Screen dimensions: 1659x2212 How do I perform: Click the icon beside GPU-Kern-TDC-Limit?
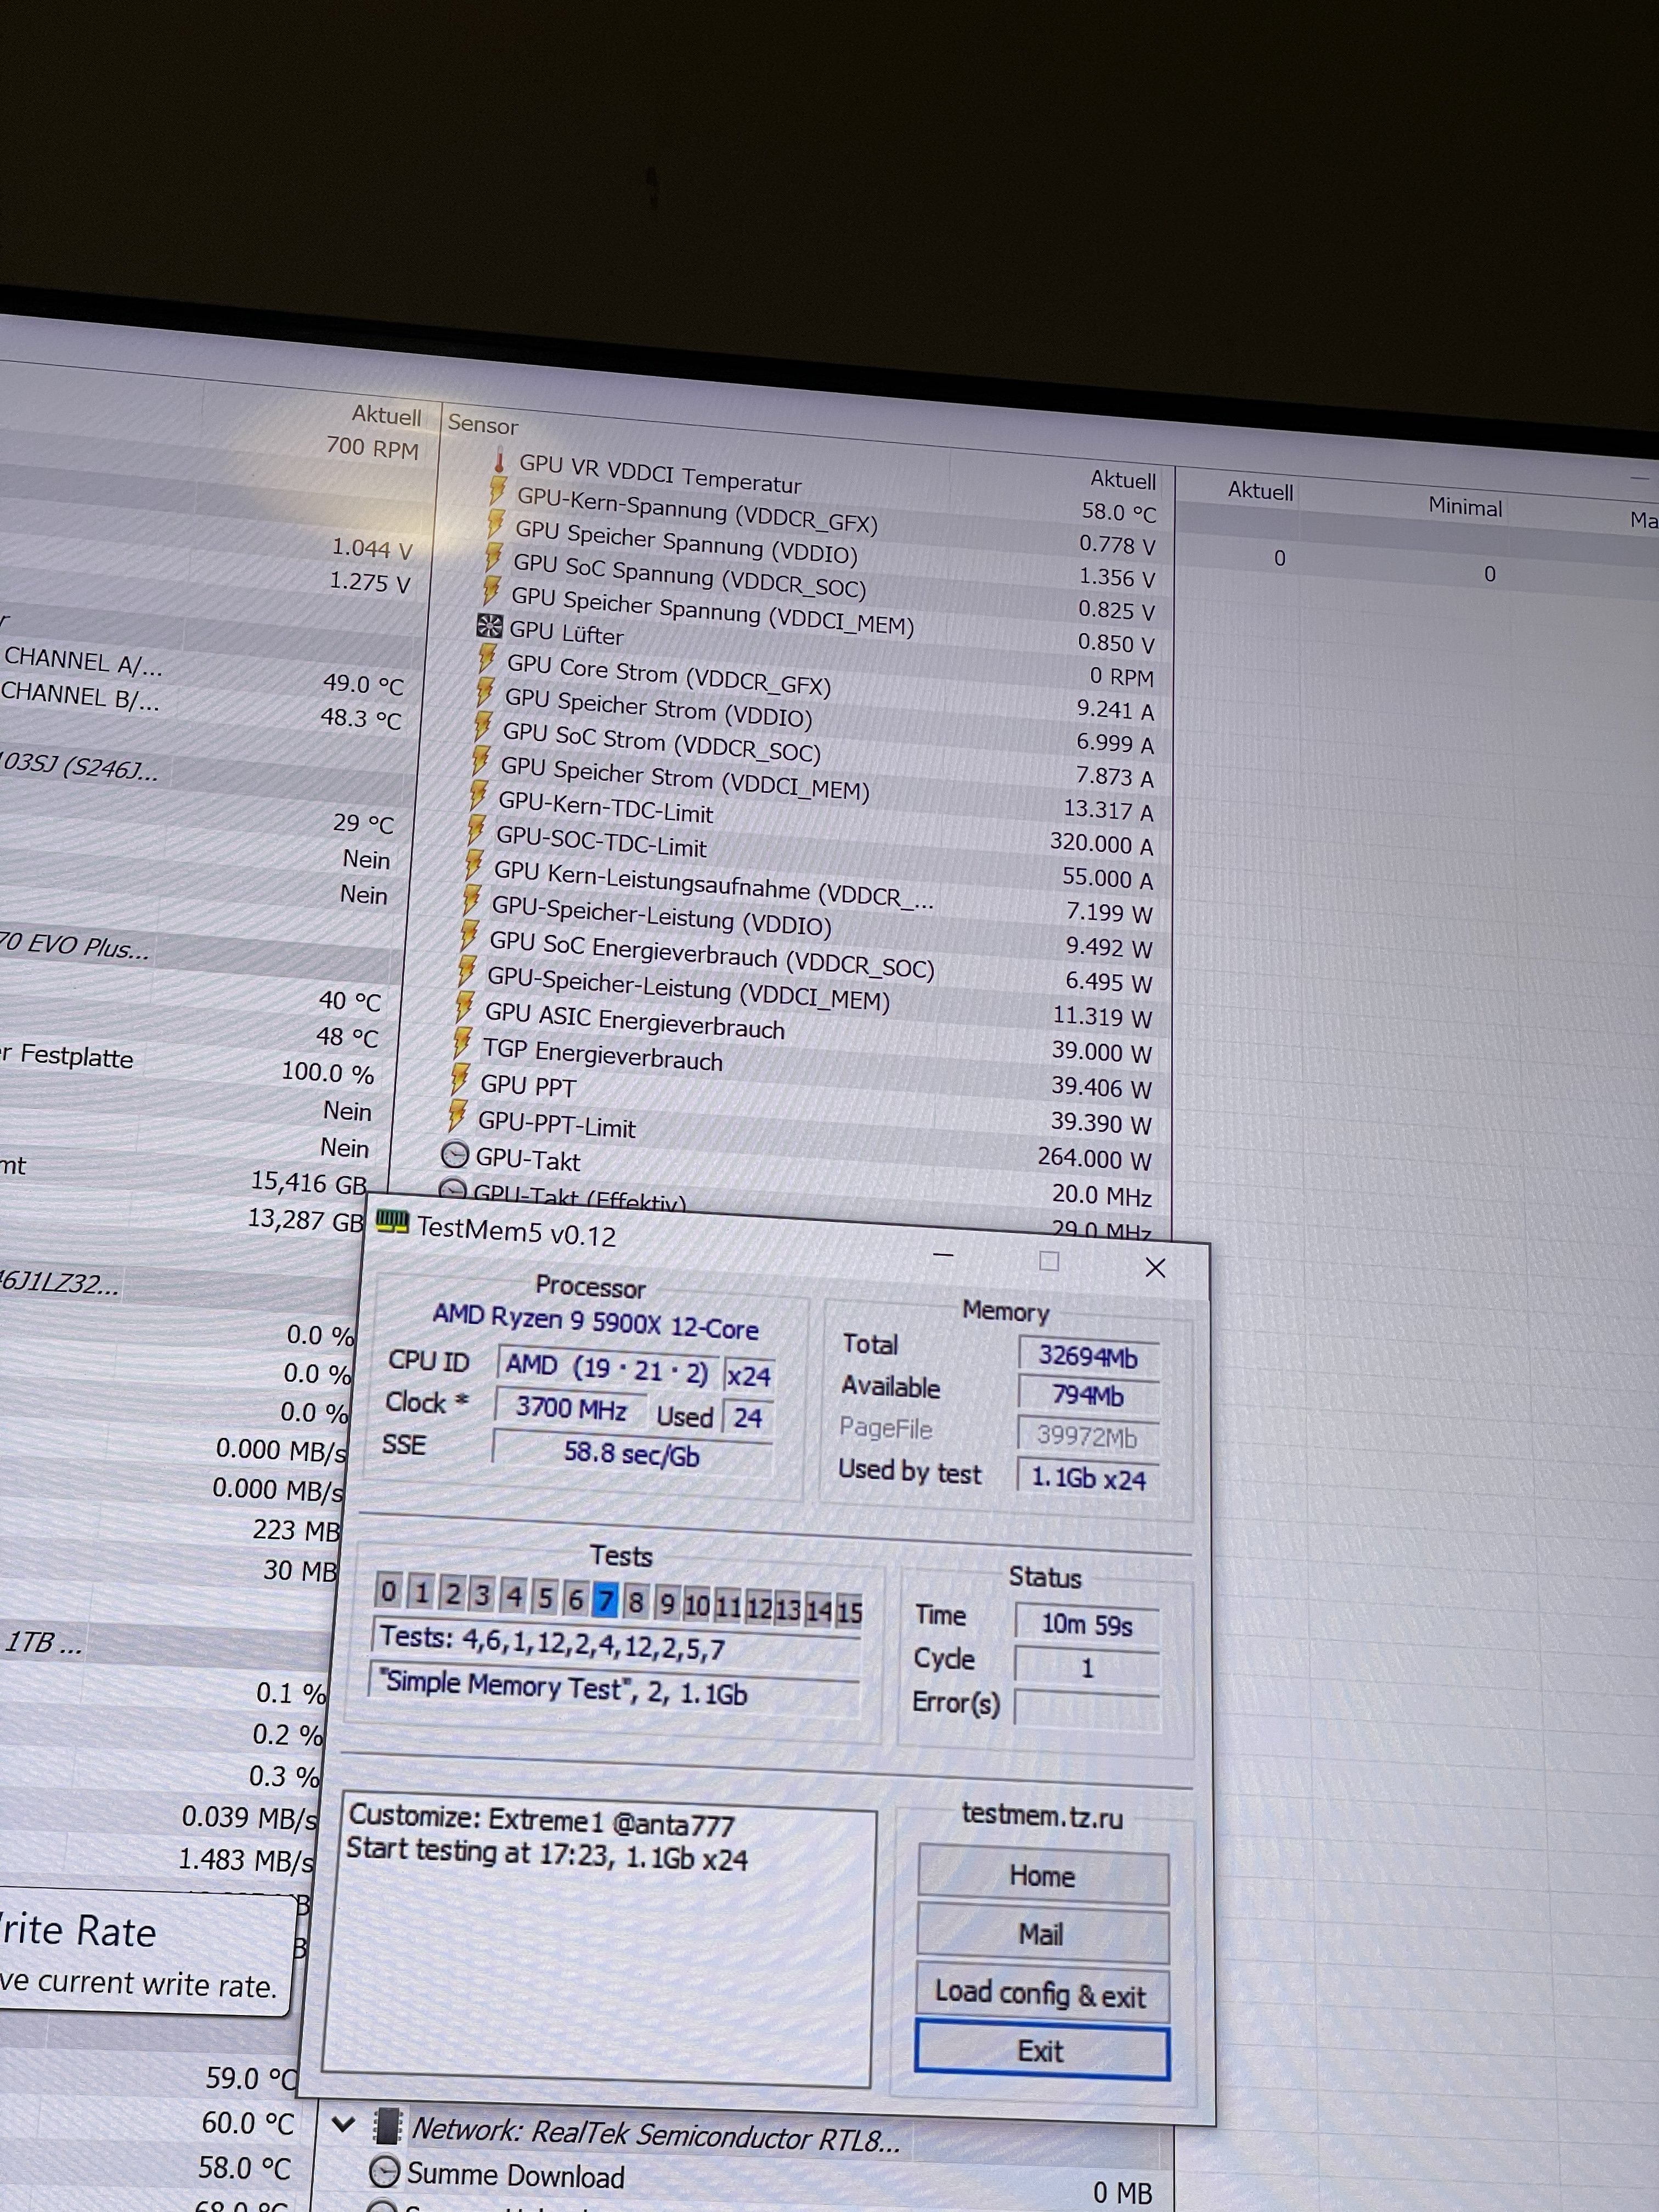click(x=479, y=796)
